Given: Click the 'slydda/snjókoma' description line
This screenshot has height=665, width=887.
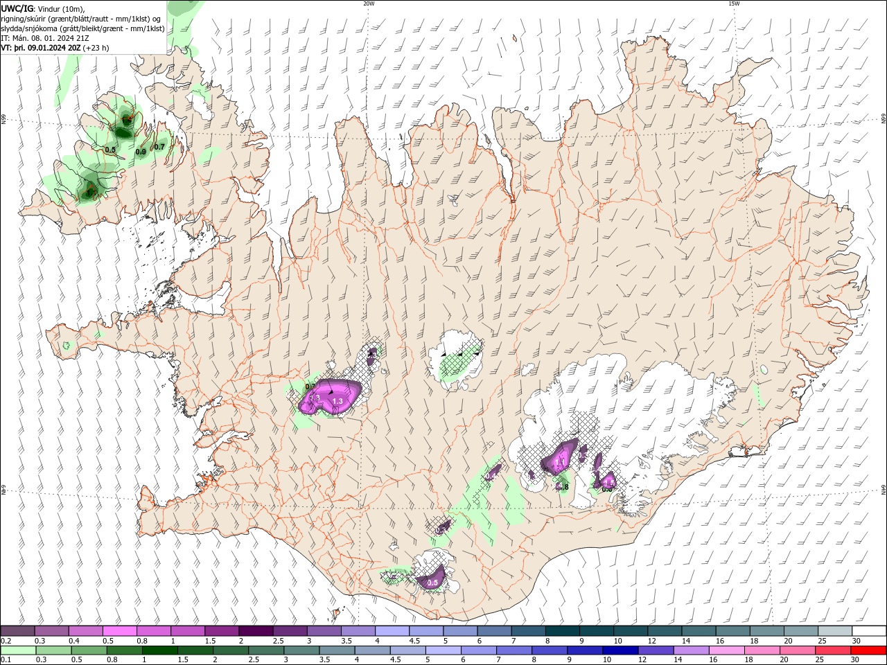Looking at the screenshot, I should 82,28.
